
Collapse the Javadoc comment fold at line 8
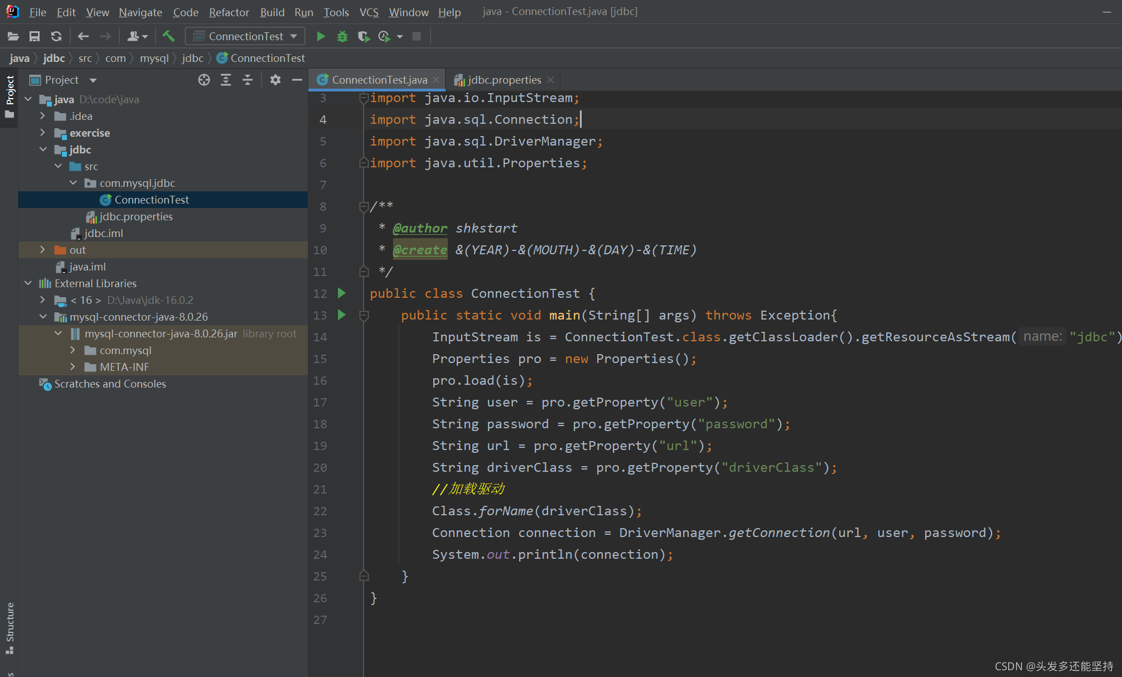(363, 206)
